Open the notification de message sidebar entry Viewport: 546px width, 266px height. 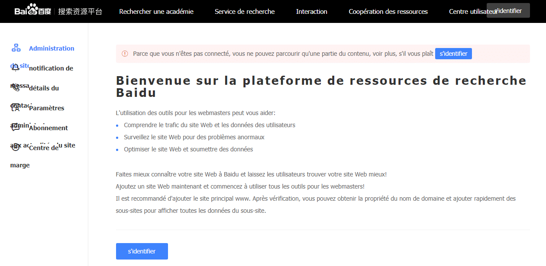tap(51, 68)
